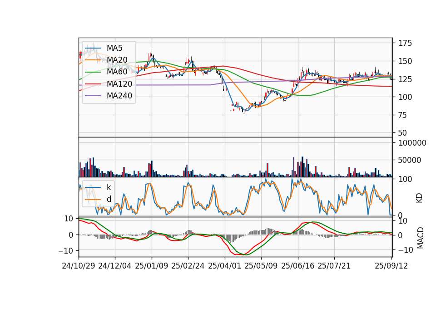Viewport: 436px width, 313px height.
Task: Click the MA20 legend label
Action: 117,60
